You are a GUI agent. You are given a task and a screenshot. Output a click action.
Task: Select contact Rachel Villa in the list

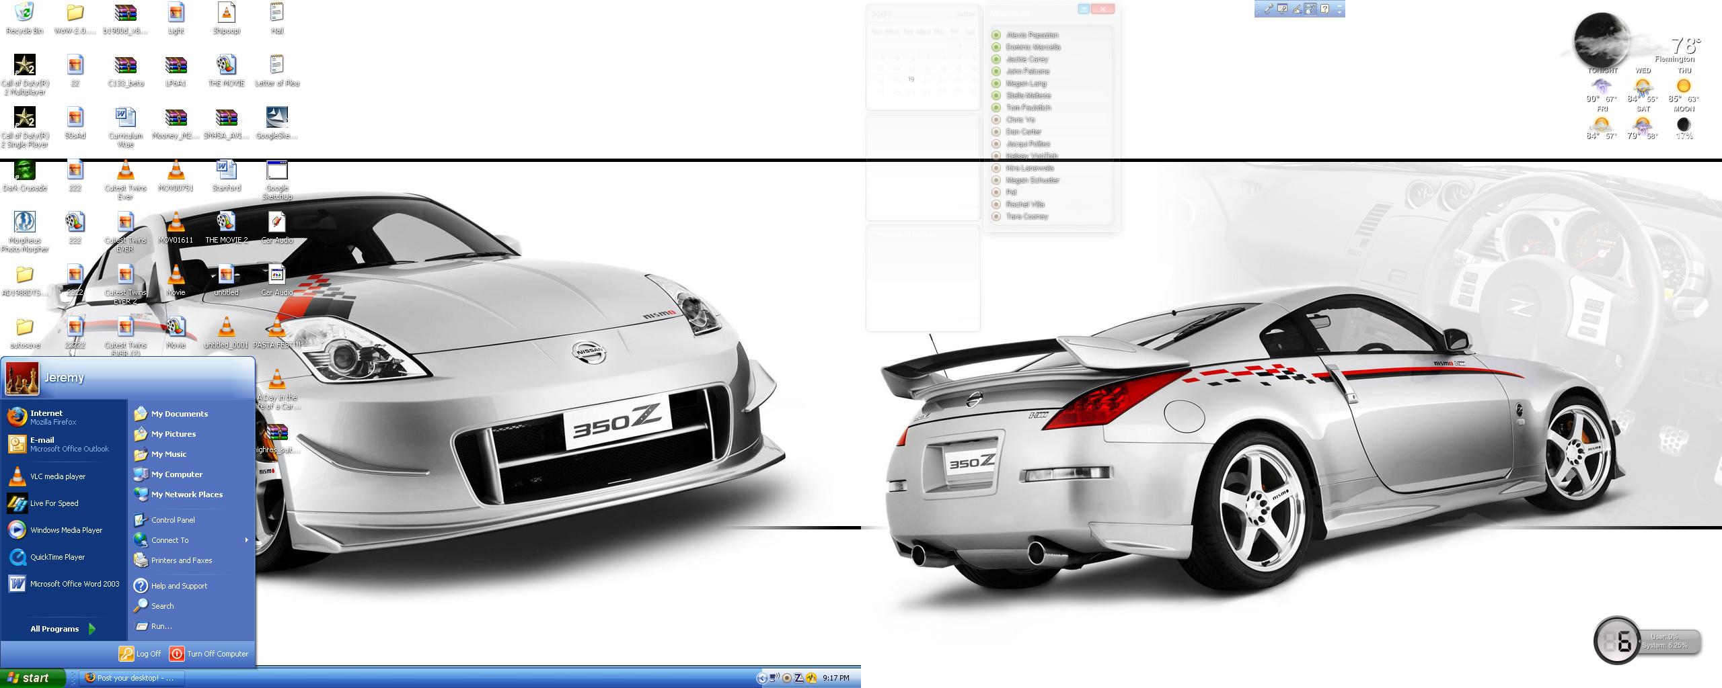click(1025, 204)
